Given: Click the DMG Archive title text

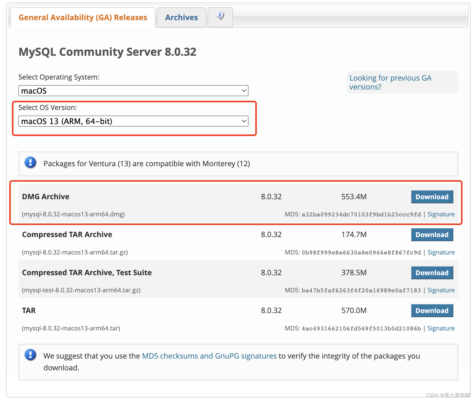Looking at the screenshot, I should 46,197.
